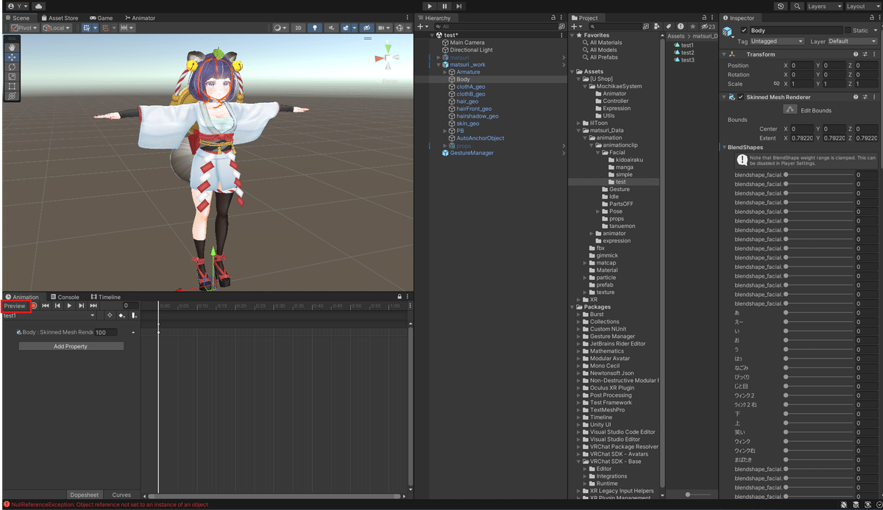
Task: Click Transform preset settings icon
Action: click(865, 54)
